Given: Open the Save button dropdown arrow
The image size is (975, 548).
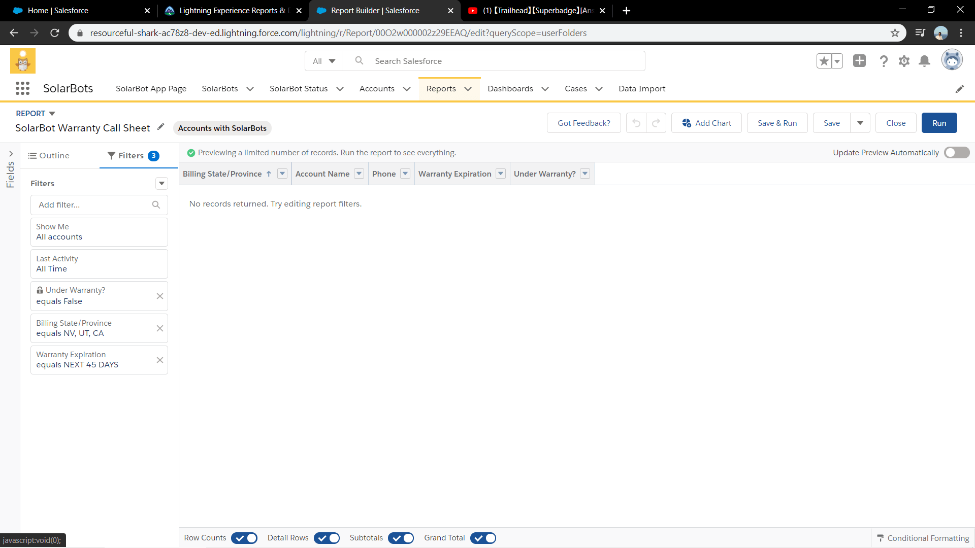Looking at the screenshot, I should click(x=860, y=123).
